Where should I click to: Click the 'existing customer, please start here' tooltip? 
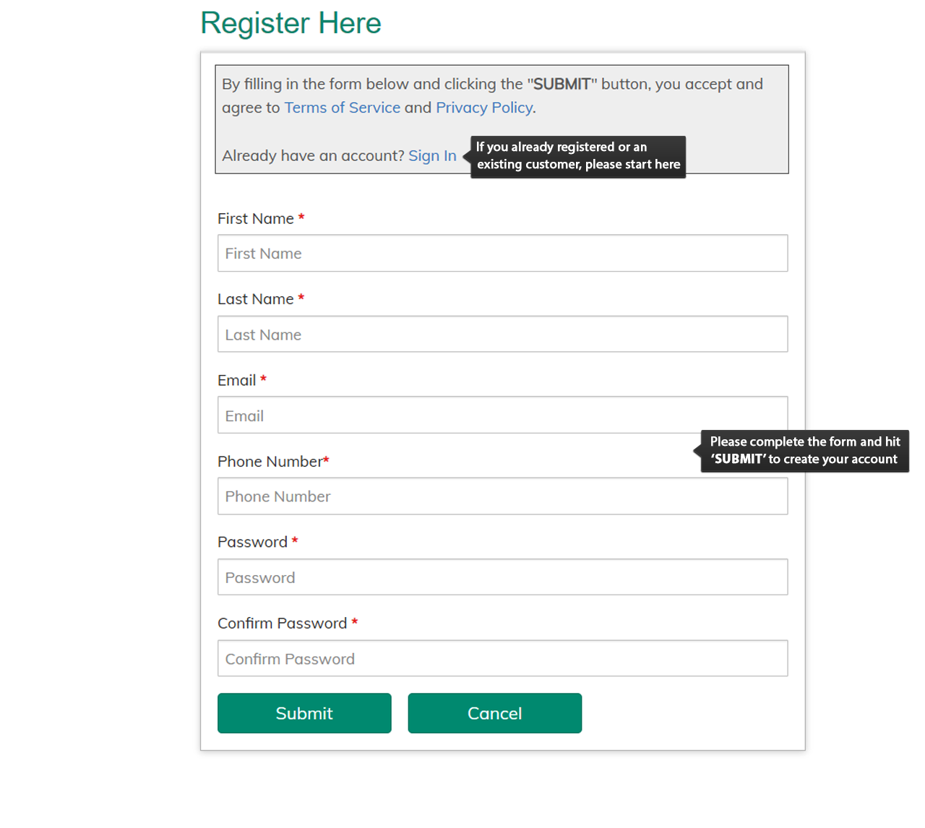tap(578, 157)
